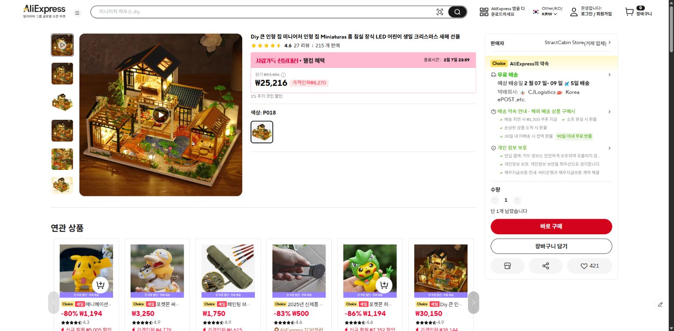Click the QR code app download icon

point(484,12)
